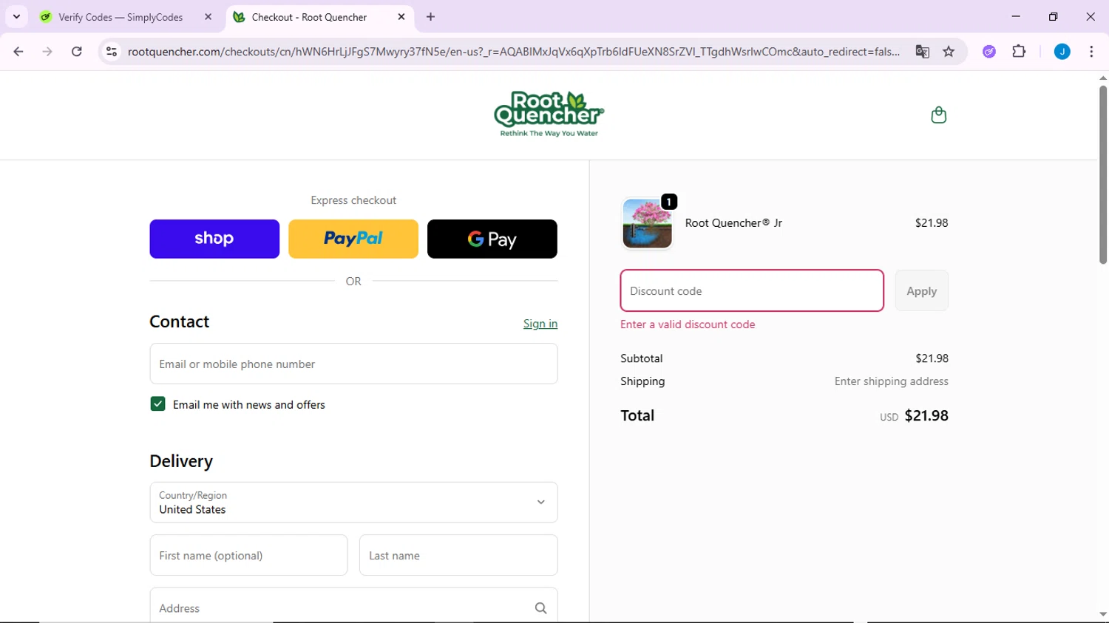Click the 'Enter shipping address' text
The height and width of the screenshot is (623, 1109).
tap(892, 381)
